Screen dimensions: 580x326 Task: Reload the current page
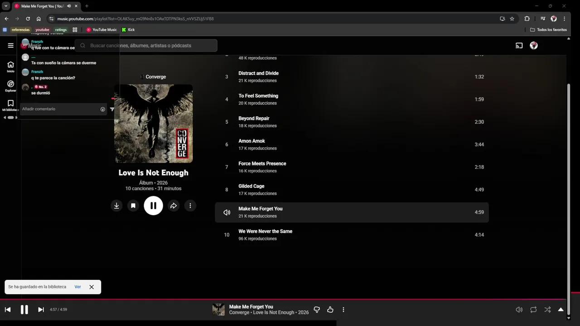tap(28, 19)
